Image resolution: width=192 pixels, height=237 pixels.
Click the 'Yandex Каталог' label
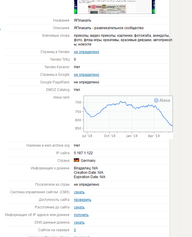coord(57,67)
